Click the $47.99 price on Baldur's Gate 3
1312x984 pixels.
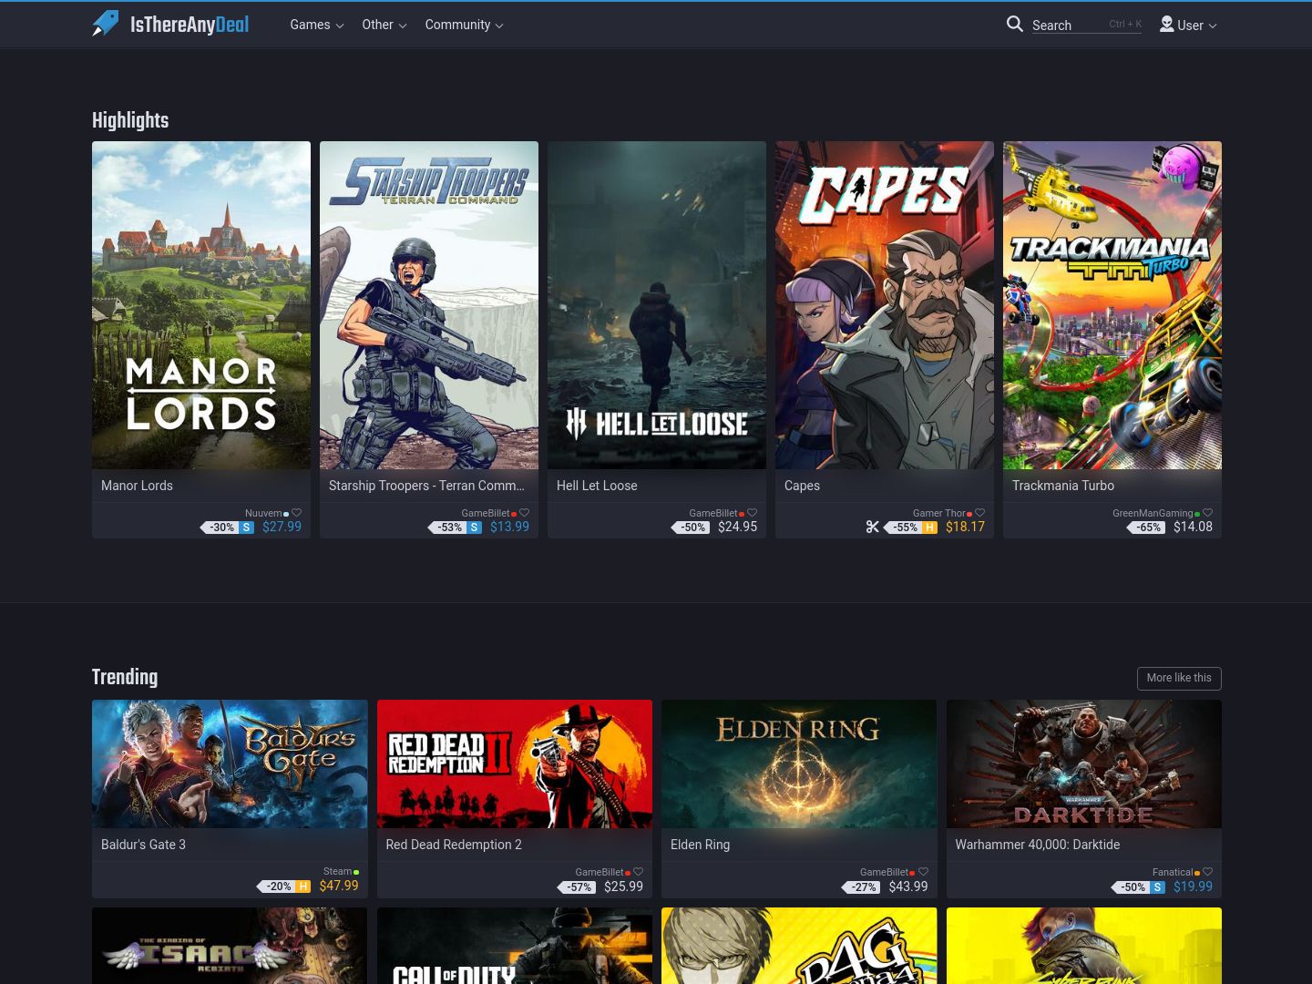click(x=339, y=886)
